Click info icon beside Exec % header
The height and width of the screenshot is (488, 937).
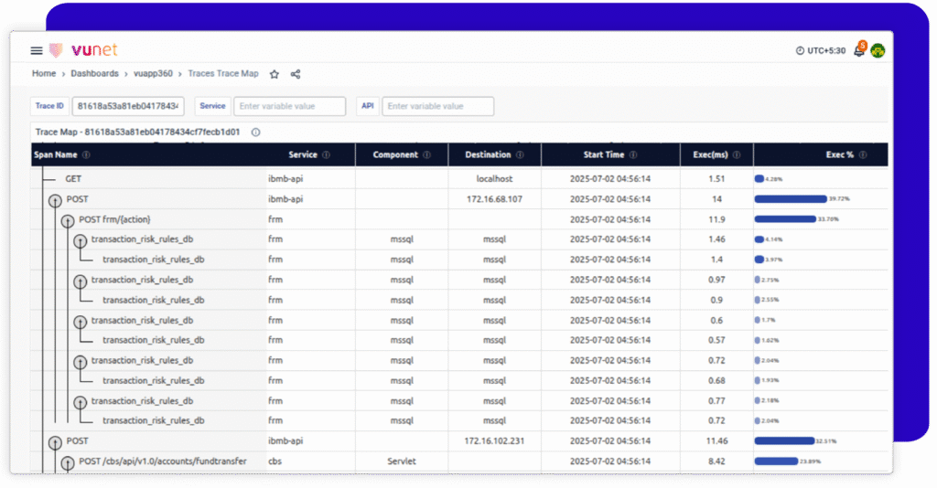click(x=863, y=155)
